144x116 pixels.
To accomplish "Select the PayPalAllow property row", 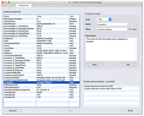I will [41, 21].
